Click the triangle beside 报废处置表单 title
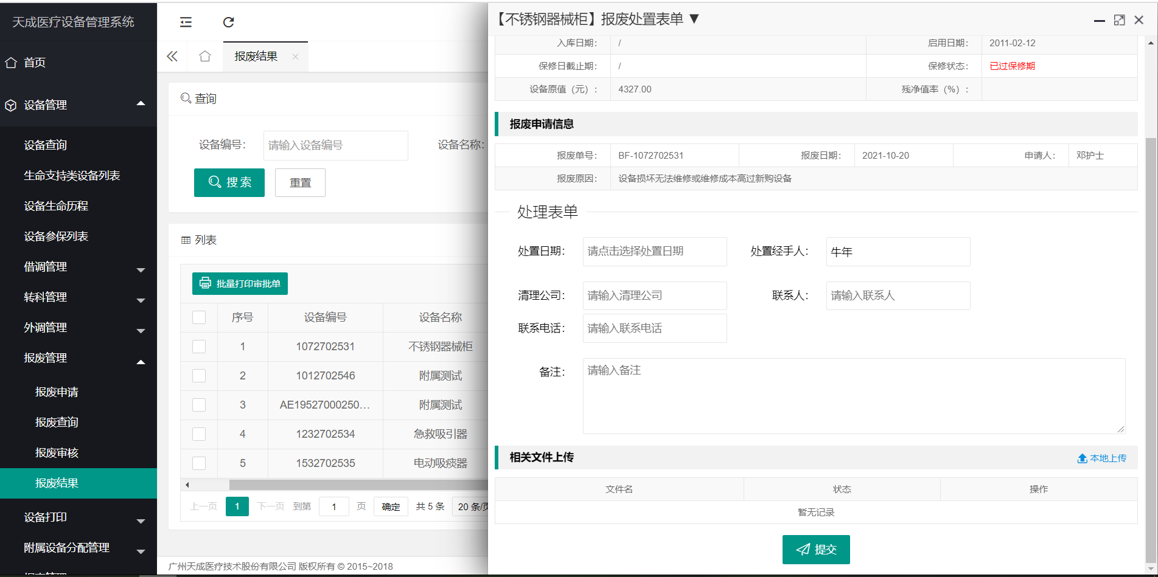The image size is (1158, 577). click(x=694, y=19)
